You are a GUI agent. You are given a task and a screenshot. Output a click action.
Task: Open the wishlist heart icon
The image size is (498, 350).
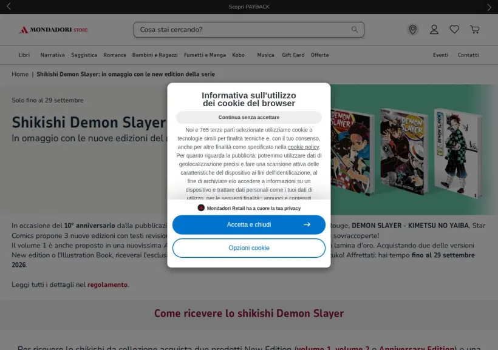pos(454,30)
